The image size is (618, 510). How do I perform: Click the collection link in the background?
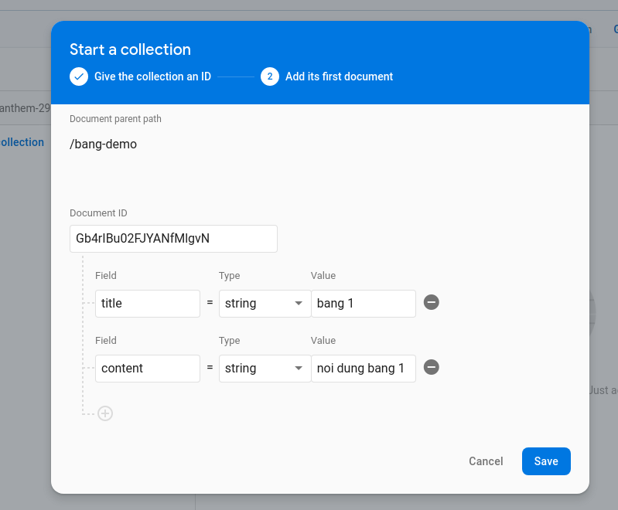click(x=22, y=142)
